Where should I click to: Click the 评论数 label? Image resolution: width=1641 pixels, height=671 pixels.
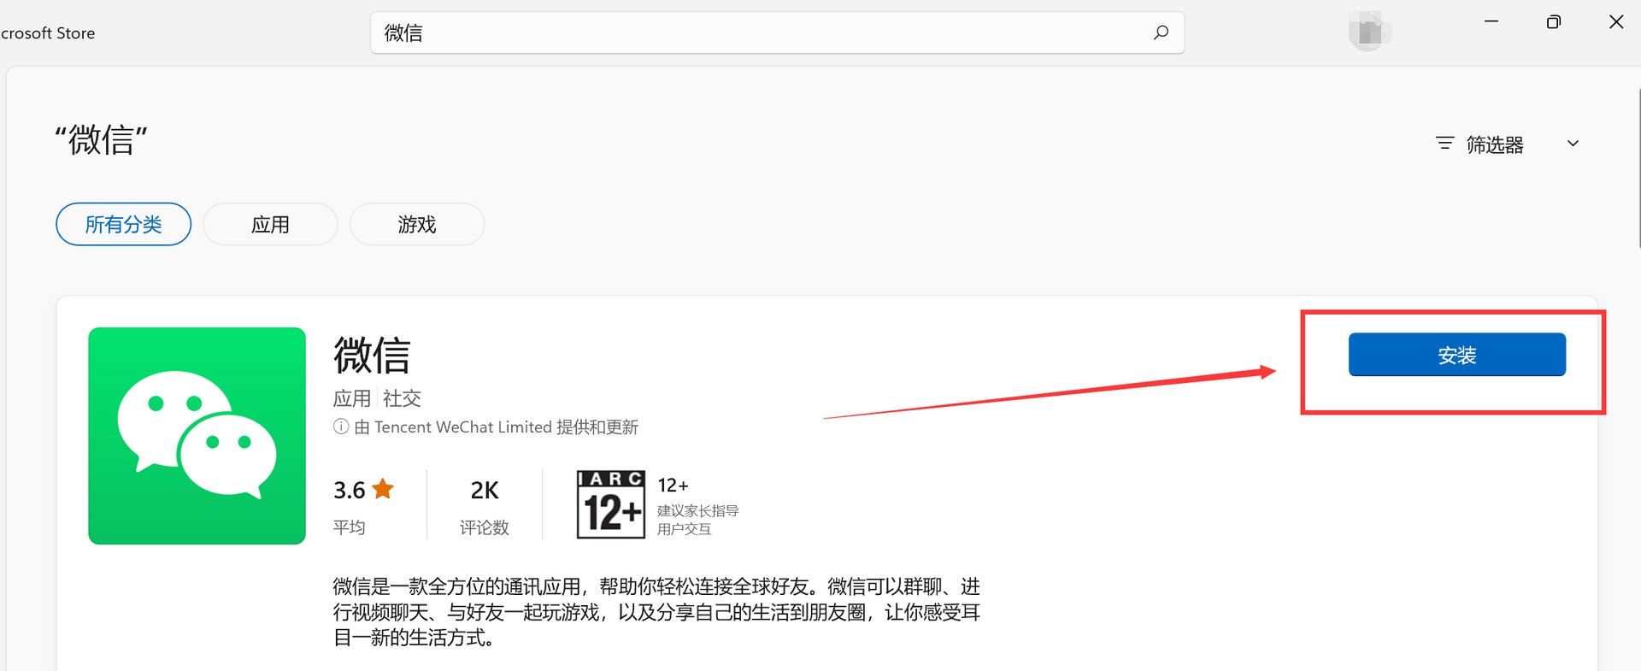pos(485,527)
